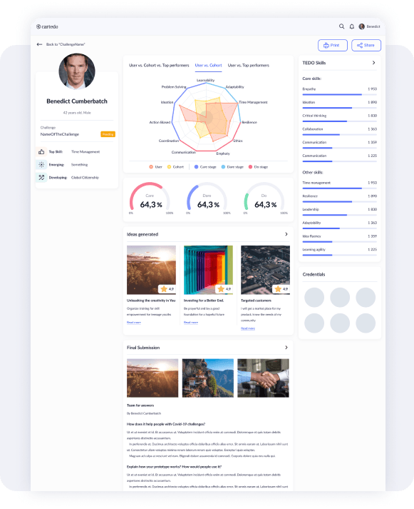Image resolution: width=414 pixels, height=509 pixels.
Task: Click the Dare 64,3% gauge
Action: point(207,198)
